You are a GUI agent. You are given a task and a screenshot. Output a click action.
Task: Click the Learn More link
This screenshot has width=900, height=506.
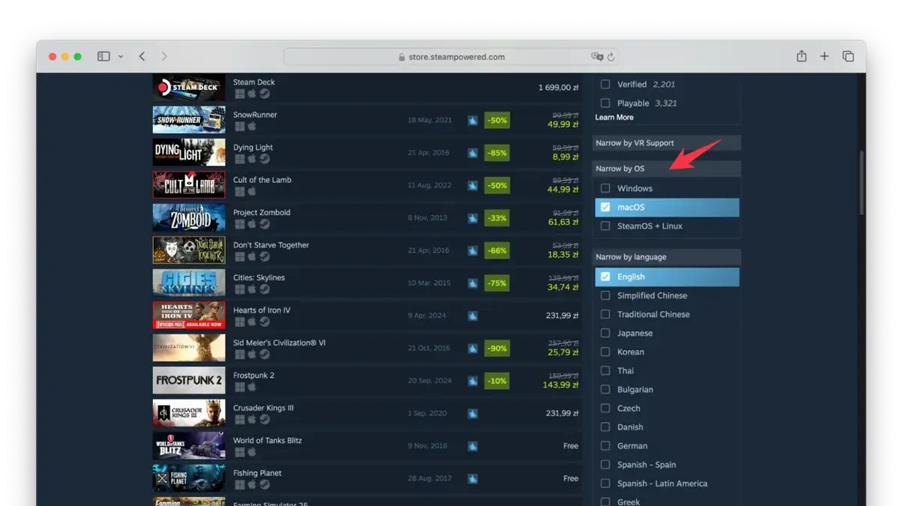point(614,118)
